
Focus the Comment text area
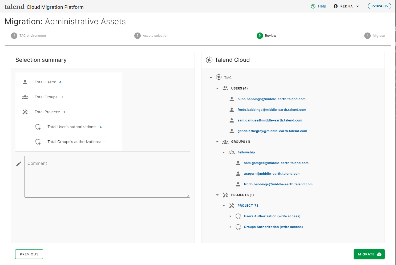(x=107, y=177)
